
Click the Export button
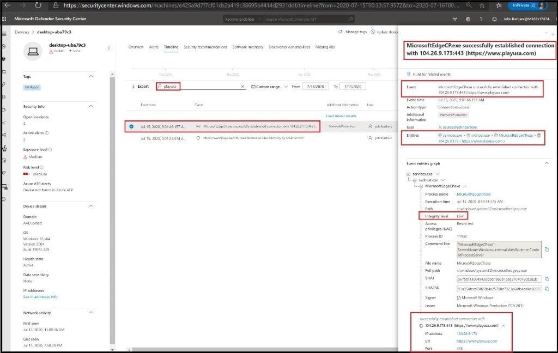tap(140, 87)
